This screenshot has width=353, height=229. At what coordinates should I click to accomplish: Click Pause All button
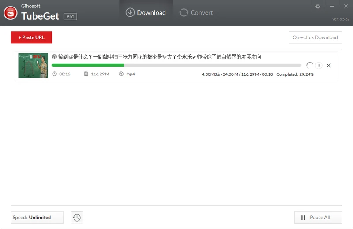pyautogui.click(x=318, y=217)
